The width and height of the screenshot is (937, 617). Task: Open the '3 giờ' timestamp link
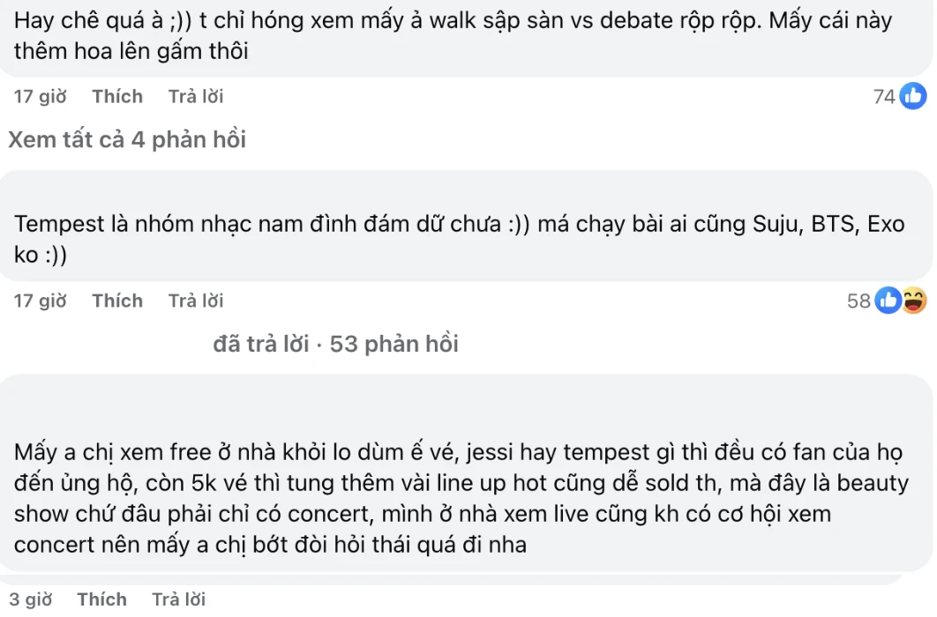[31, 599]
